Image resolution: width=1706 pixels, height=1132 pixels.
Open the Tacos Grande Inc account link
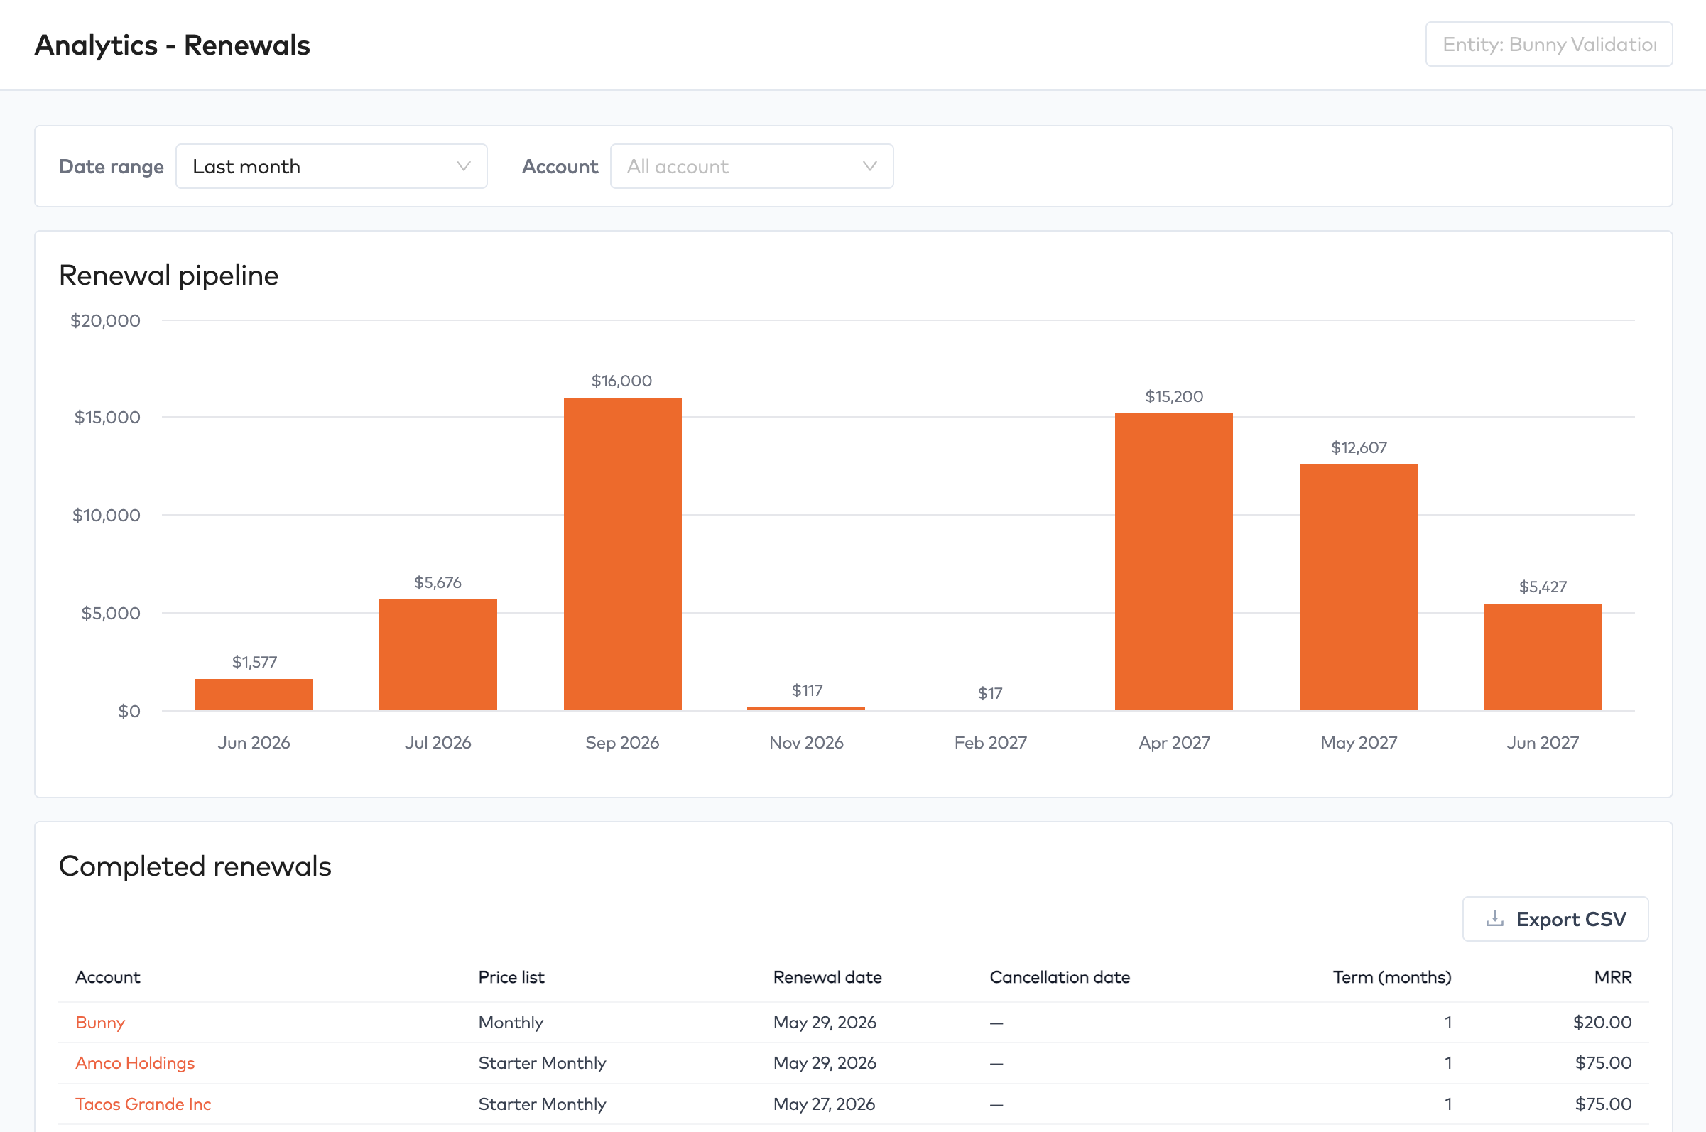(x=143, y=1104)
